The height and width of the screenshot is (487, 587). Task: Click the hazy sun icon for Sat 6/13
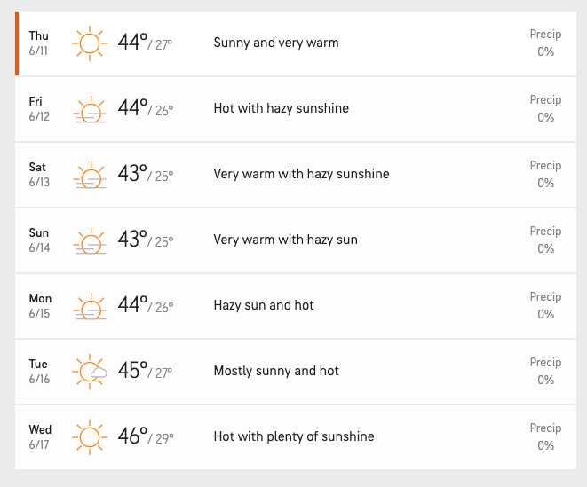(90, 175)
